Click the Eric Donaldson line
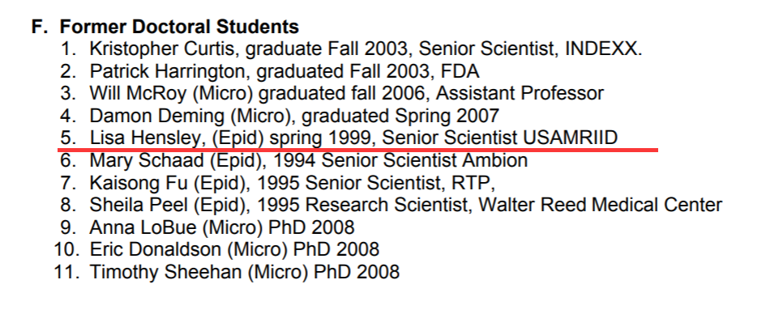This screenshot has width=783, height=314. 217,249
